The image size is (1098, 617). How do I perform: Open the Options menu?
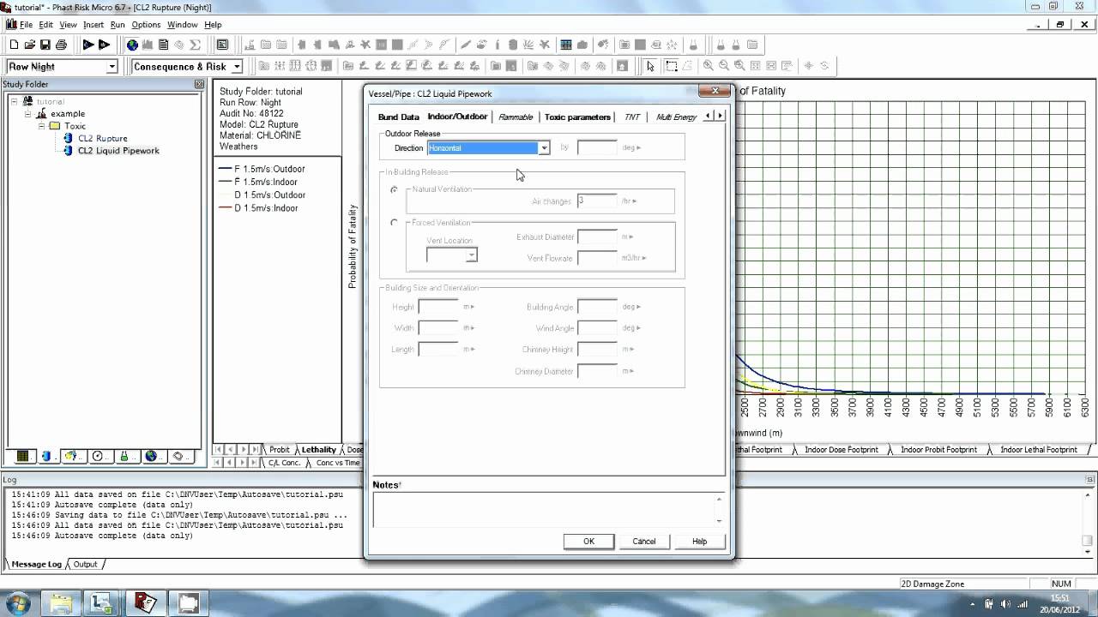pyautogui.click(x=146, y=25)
